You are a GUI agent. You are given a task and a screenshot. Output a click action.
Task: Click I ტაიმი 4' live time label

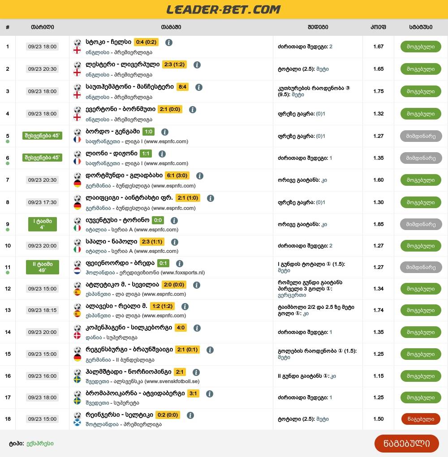[42, 224]
